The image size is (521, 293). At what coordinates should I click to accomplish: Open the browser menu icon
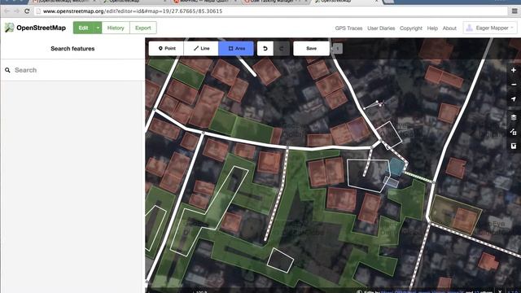point(514,11)
